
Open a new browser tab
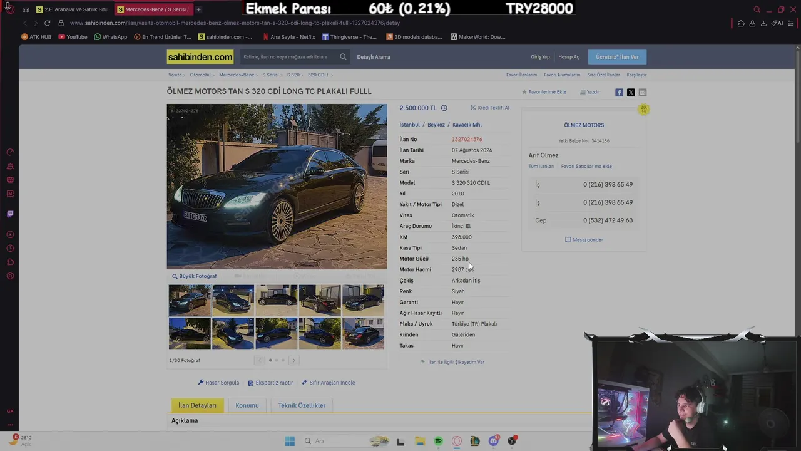(x=198, y=9)
